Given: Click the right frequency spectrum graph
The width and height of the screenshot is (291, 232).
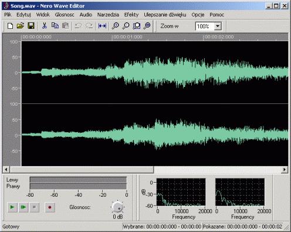Looking at the screenshot, I should click(240, 192).
